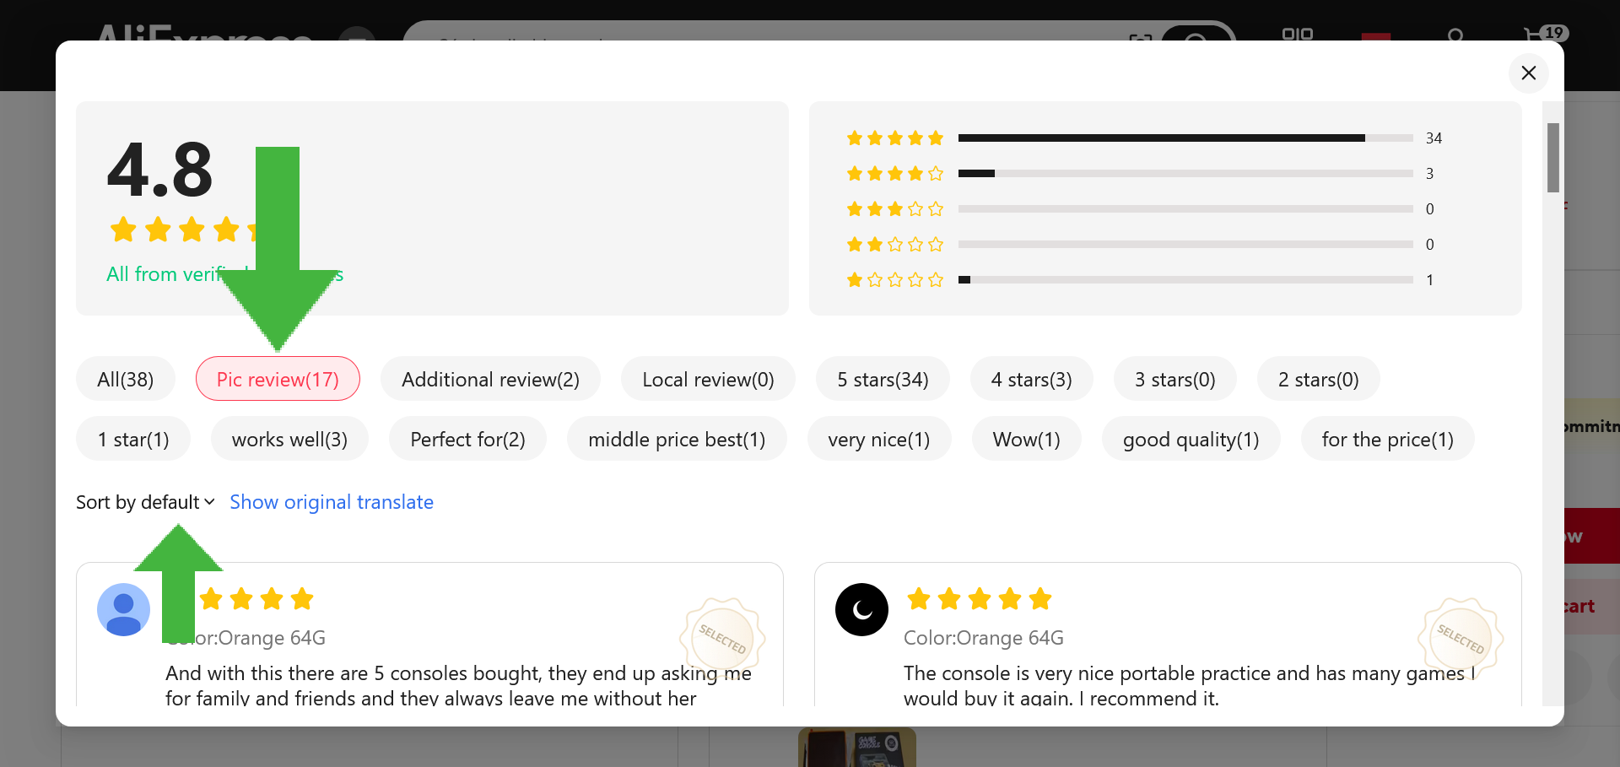Select the Pic review(17) filter

pyautogui.click(x=278, y=379)
